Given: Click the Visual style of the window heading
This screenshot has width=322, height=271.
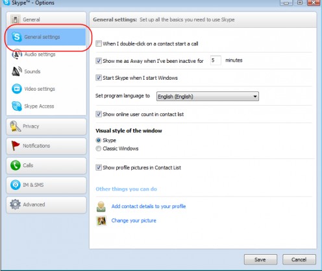Looking at the screenshot, I should [129, 131].
